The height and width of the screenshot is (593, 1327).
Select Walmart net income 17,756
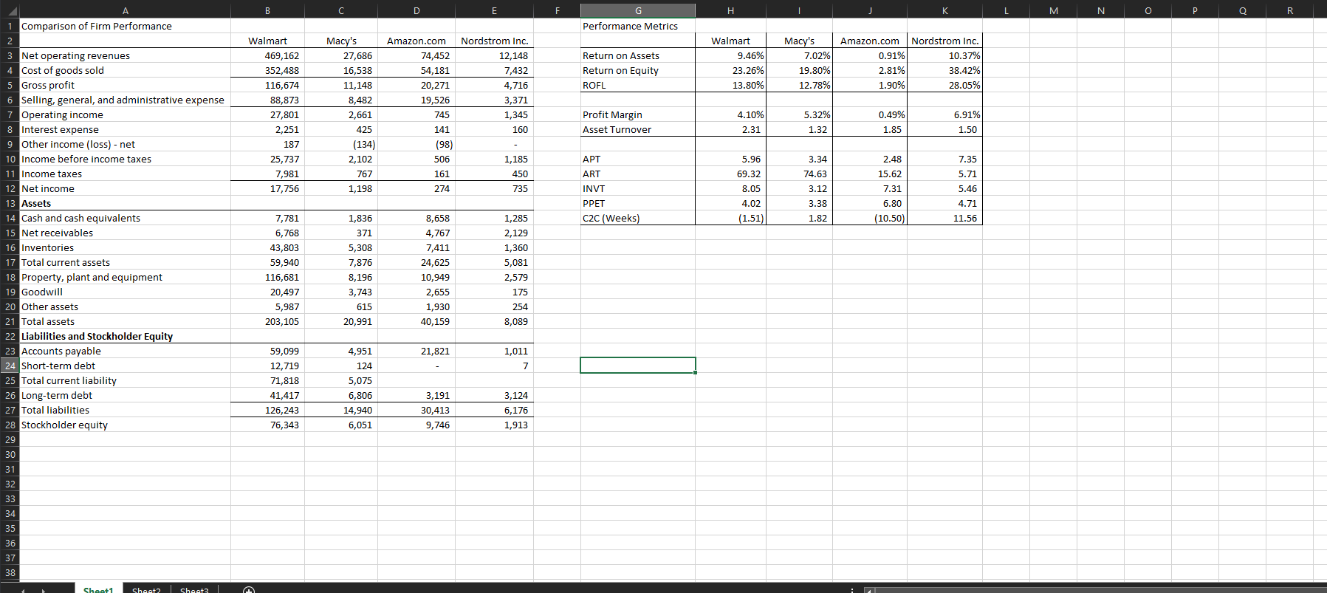(267, 188)
